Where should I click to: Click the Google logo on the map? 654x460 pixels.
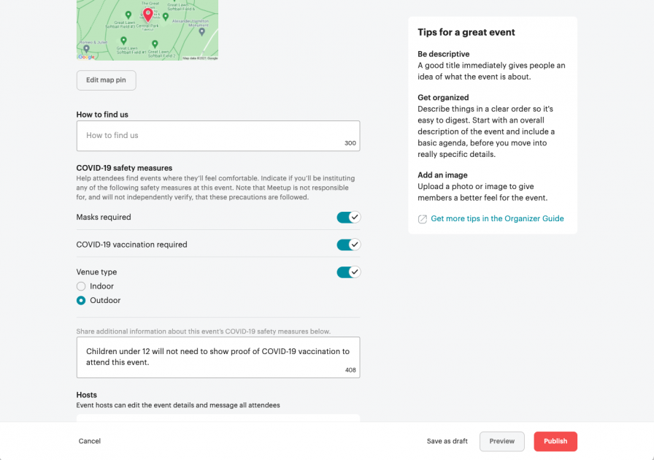pyautogui.click(x=86, y=56)
